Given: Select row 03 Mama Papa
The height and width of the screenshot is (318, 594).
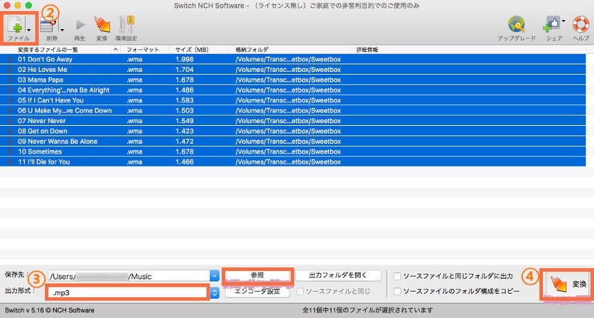Looking at the screenshot, I should click(x=293, y=79).
